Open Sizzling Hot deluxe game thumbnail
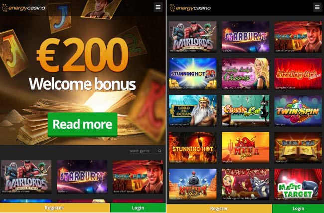Viewport: 324px width, 213px height. 298,74
